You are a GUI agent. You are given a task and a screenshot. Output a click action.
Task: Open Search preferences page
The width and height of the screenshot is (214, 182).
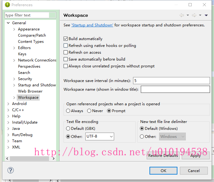click(24, 73)
